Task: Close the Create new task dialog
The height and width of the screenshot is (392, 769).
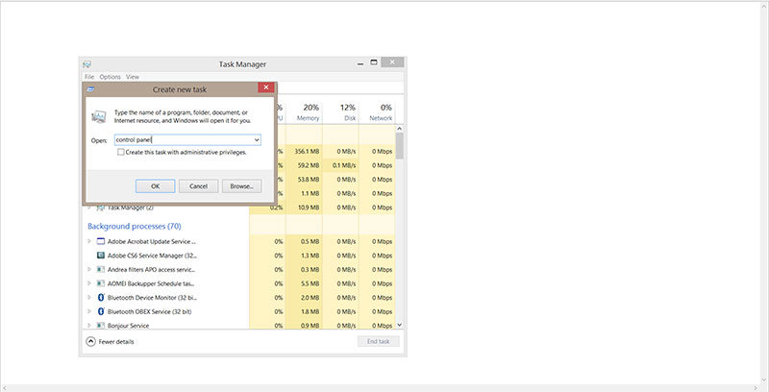Action: click(266, 87)
